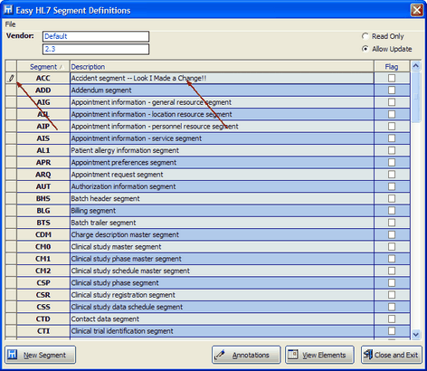Viewport: 427px width, 371px height.
Task: Click the scrollbar down arrow
Action: [416, 334]
